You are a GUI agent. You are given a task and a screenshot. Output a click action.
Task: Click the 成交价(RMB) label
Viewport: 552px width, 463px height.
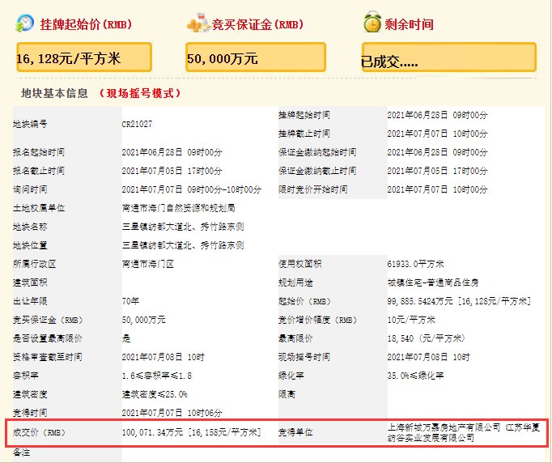pos(39,432)
